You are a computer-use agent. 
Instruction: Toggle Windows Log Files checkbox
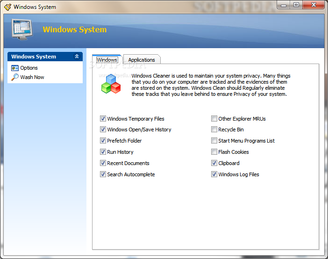pyautogui.click(x=214, y=174)
